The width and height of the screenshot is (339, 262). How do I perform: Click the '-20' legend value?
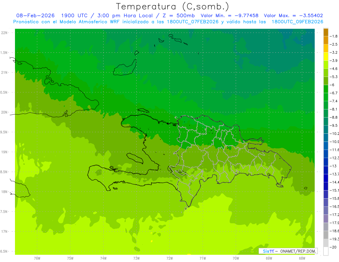(x=333, y=247)
